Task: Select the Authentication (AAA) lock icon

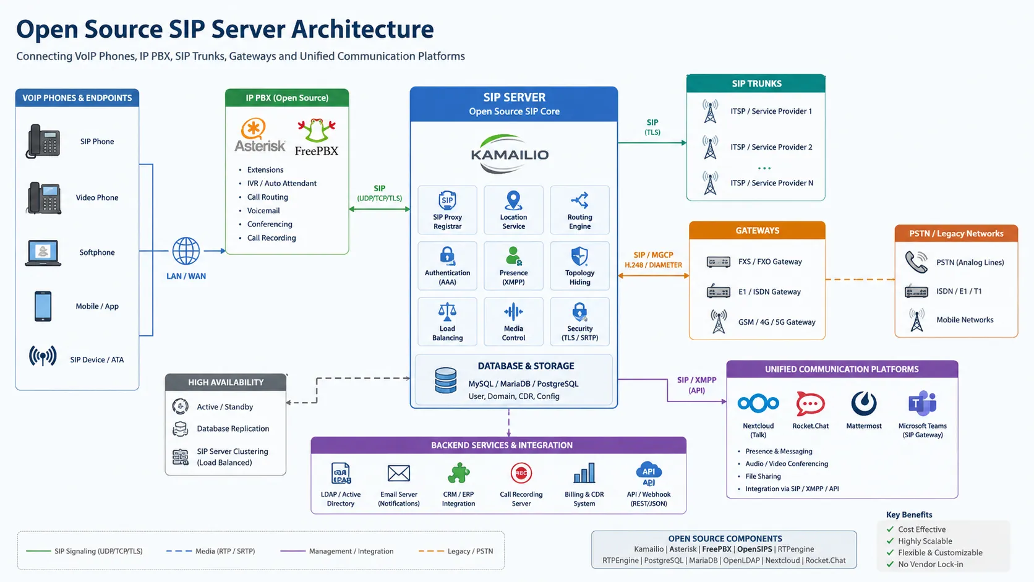Action: coord(447,255)
